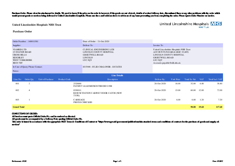Click the Unit Price column header
This screenshot has width=235, height=166.
click(x=176, y=79)
